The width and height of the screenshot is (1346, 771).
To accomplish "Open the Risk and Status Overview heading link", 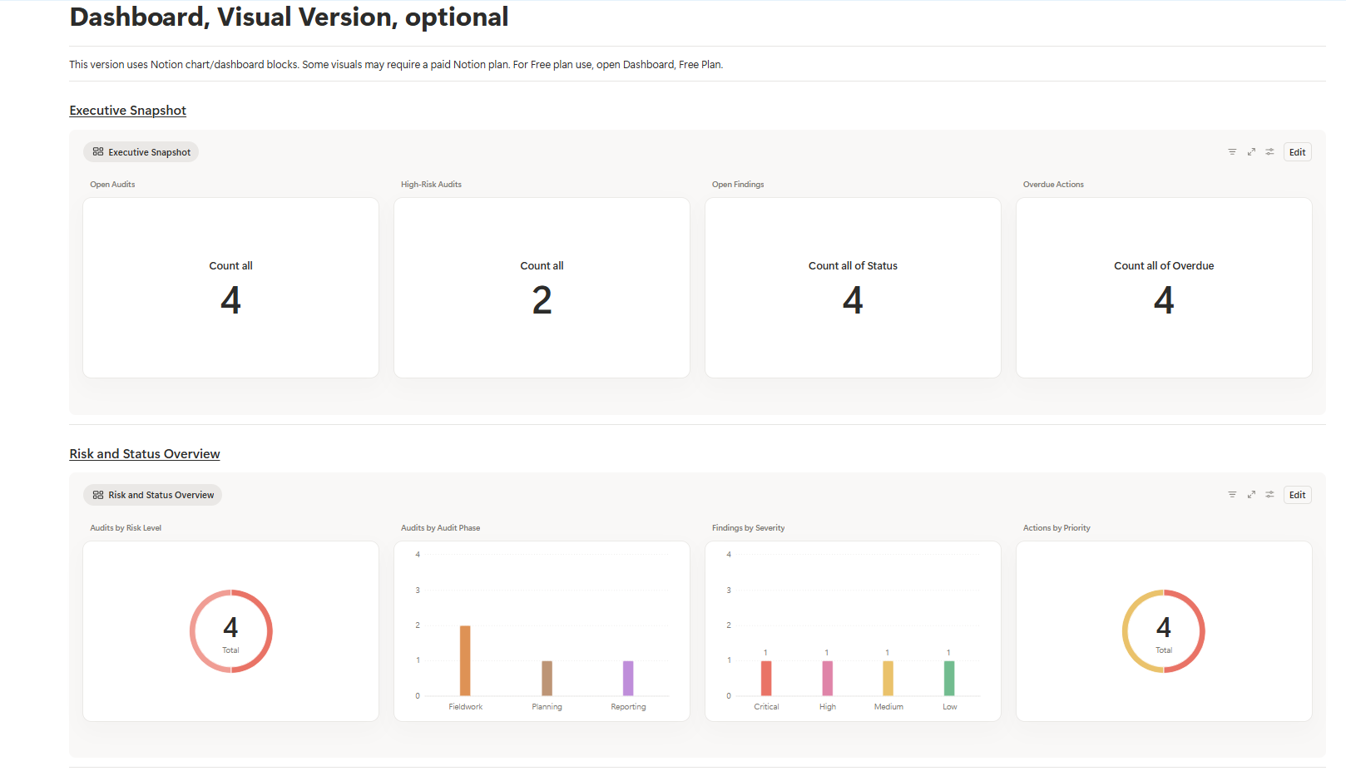I will [145, 454].
